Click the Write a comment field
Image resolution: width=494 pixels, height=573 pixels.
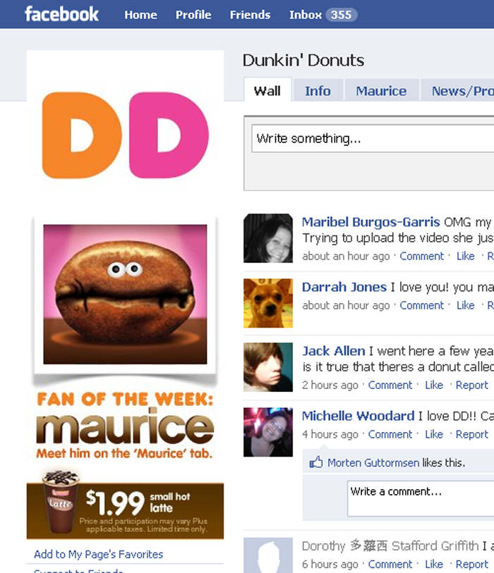click(x=421, y=498)
